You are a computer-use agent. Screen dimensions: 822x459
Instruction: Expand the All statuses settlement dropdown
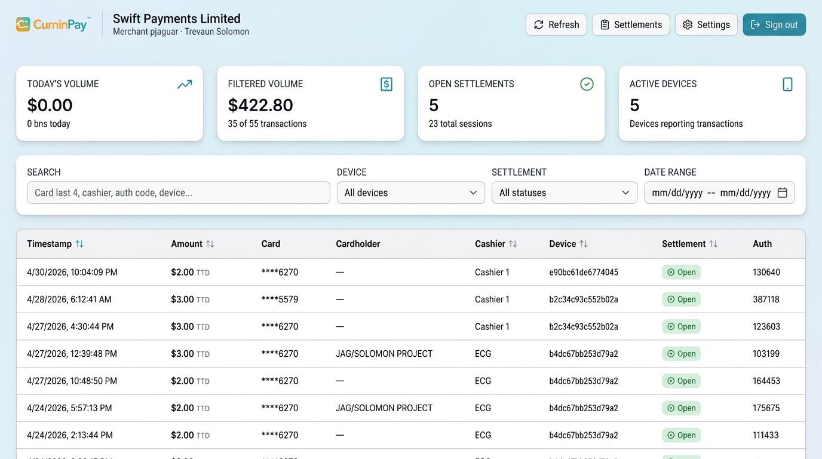tap(565, 193)
